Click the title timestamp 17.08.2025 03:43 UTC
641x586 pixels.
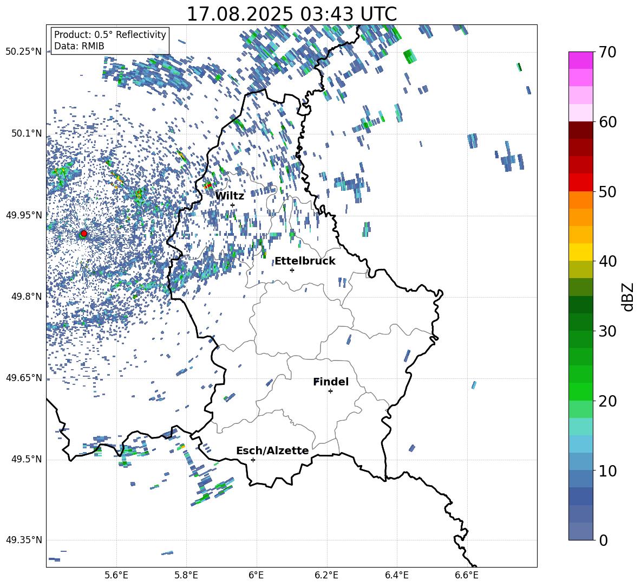pos(291,14)
